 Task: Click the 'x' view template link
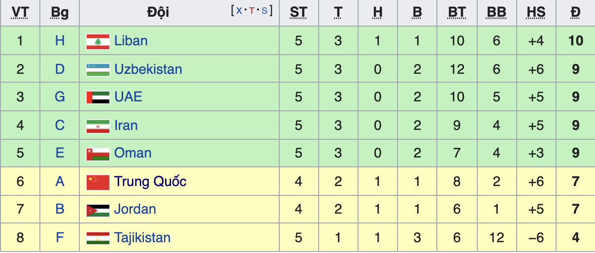pos(239,11)
